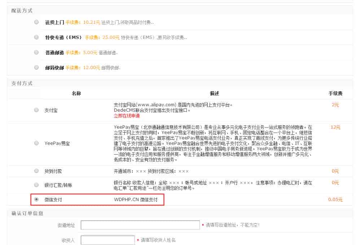Click the 确认订单信息 section heading
The width and height of the screenshot is (356, 245).
coord(27,213)
